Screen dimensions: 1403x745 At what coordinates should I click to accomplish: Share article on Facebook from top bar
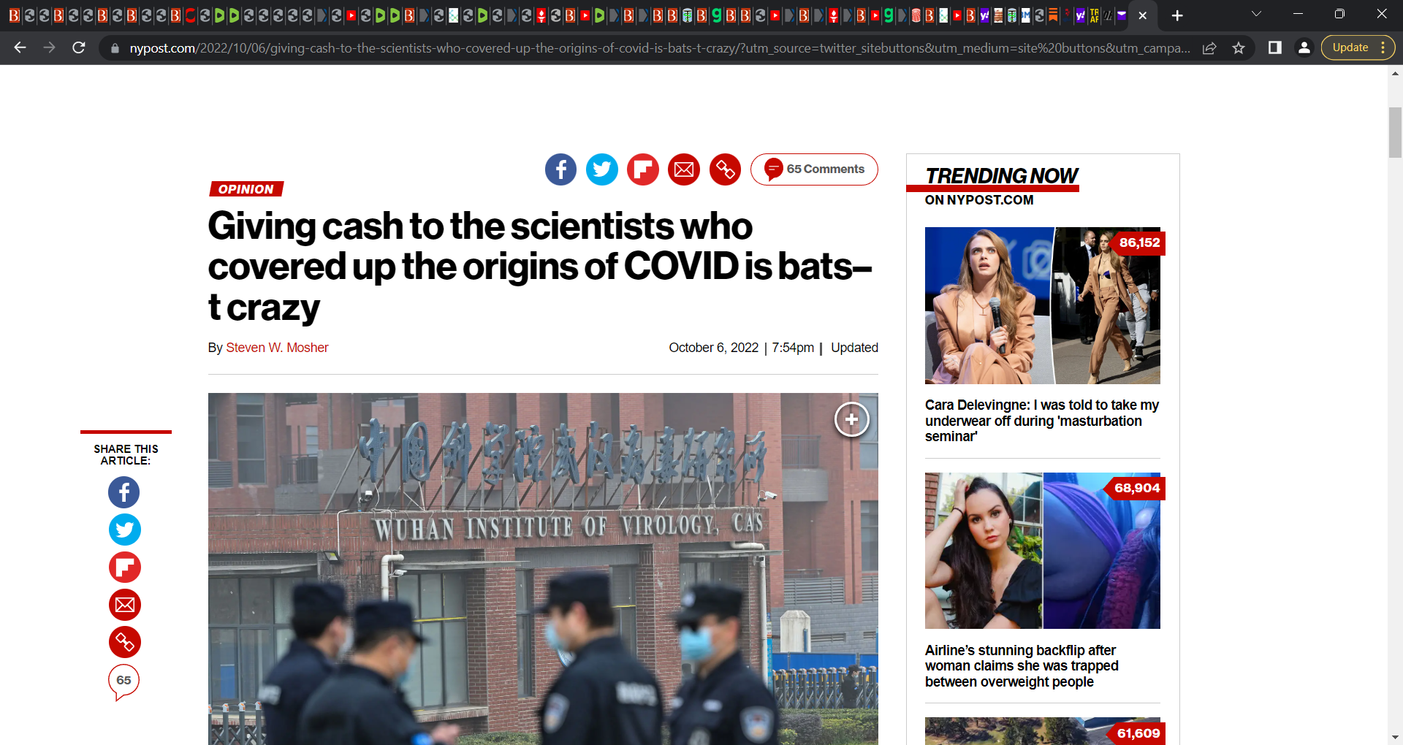[560, 169]
